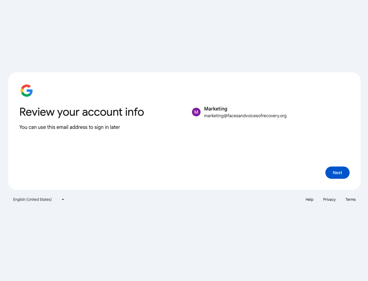Click the Google G logo

pos(27,91)
